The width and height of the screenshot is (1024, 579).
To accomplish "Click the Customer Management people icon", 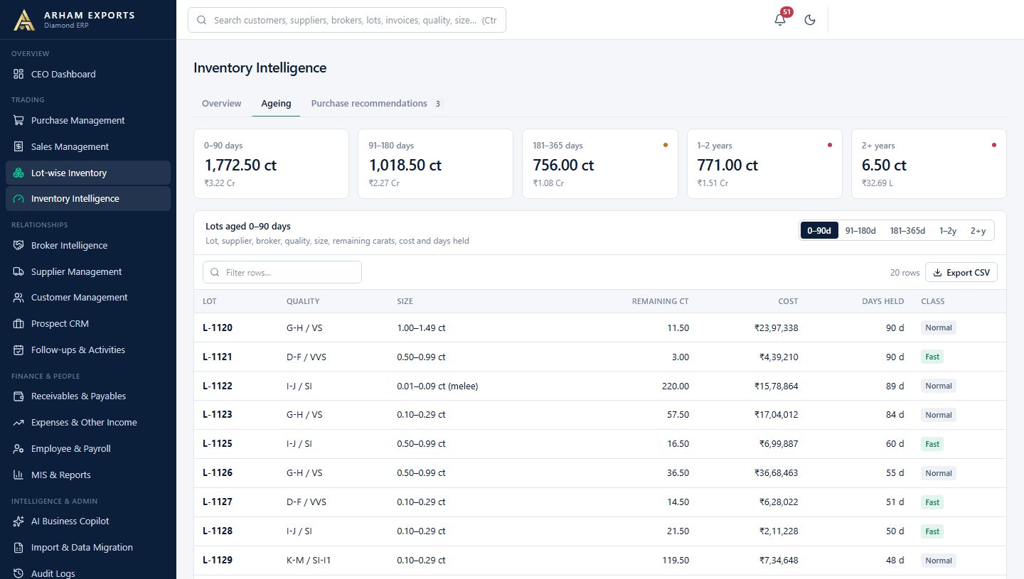I will (18, 298).
